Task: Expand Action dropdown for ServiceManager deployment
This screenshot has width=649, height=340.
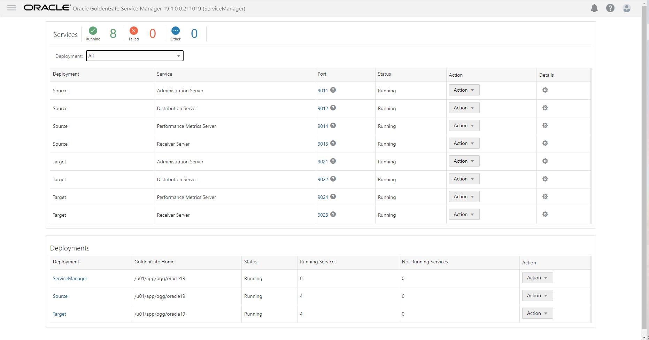Action: click(537, 278)
